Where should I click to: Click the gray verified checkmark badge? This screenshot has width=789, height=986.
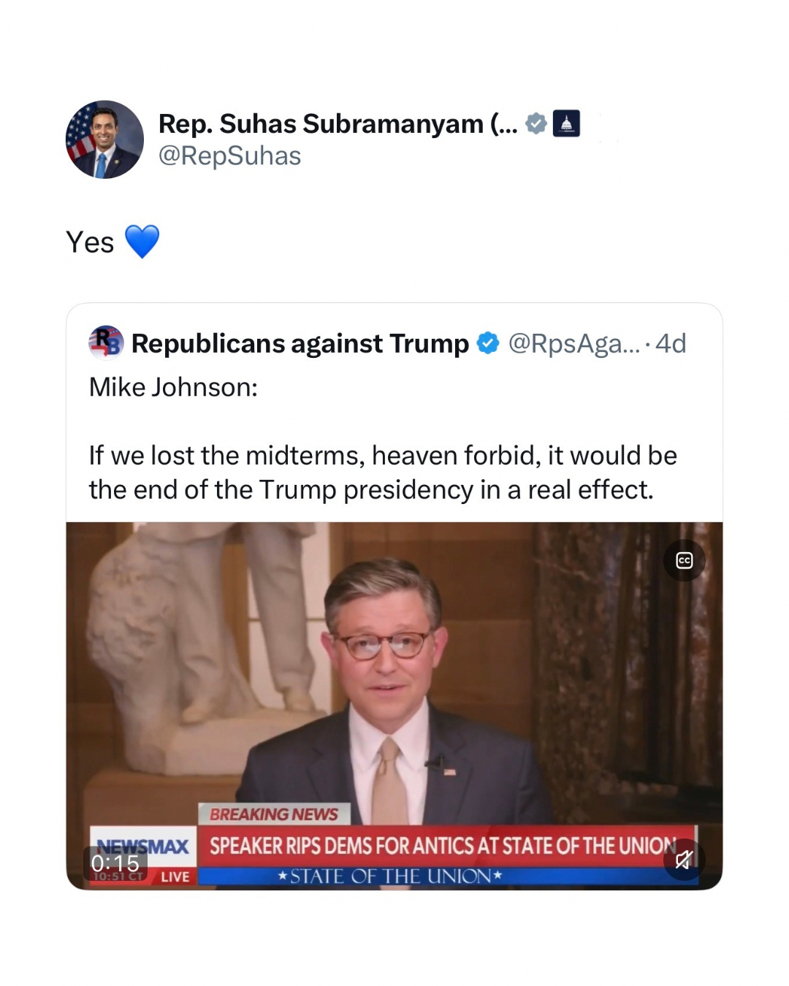536,123
